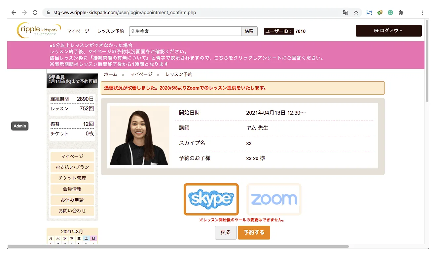Open Chrome's three-dot menu
The width and height of the screenshot is (436, 257).
click(x=422, y=13)
